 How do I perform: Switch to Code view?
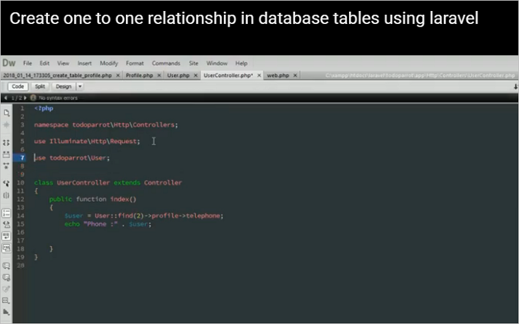pyautogui.click(x=18, y=86)
